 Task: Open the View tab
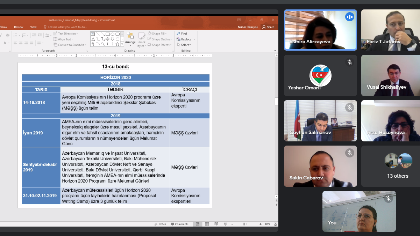coord(33,27)
